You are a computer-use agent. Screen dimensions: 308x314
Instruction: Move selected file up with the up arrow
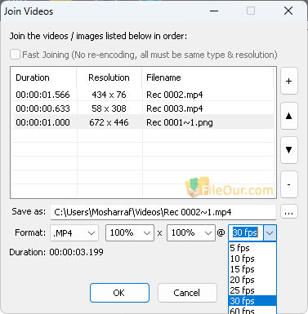288,116
